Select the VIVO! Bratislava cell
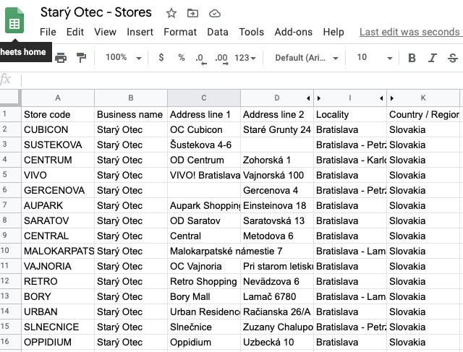The width and height of the screenshot is (463, 352). 204,175
